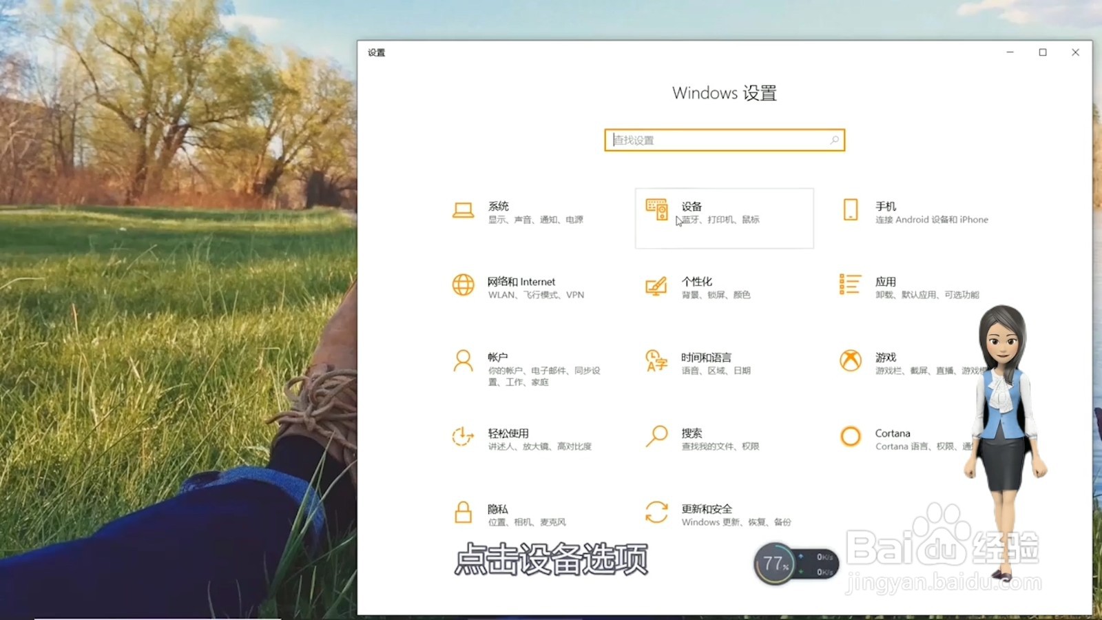Open the 更新和安全 refresh arrows icon
Image resolution: width=1102 pixels, height=620 pixels.
pyautogui.click(x=656, y=512)
